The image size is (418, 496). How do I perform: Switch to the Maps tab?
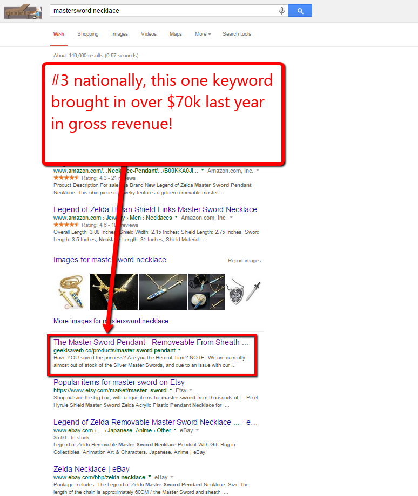176,34
